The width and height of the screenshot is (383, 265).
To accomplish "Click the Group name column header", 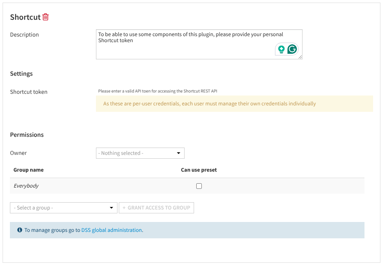I will [x=28, y=170].
